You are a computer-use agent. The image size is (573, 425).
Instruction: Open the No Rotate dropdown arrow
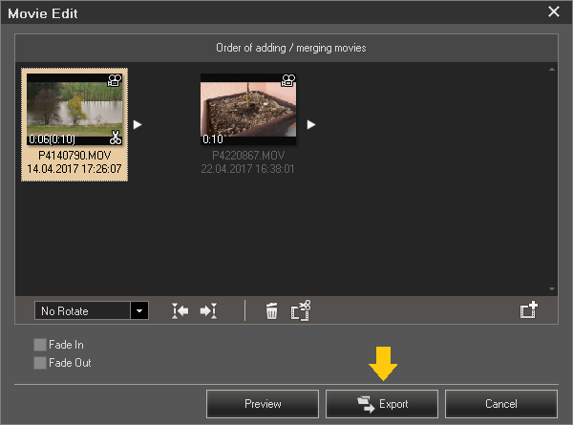pyautogui.click(x=139, y=310)
